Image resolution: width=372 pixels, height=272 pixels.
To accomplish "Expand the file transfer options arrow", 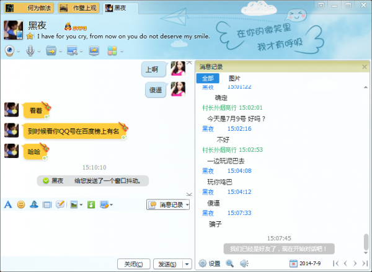I will [x=61, y=51].
